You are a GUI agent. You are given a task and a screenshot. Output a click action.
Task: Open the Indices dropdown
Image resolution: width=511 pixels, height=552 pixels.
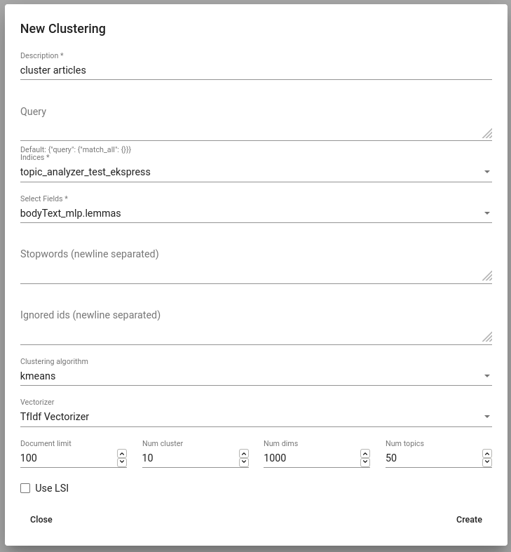pyautogui.click(x=256, y=172)
